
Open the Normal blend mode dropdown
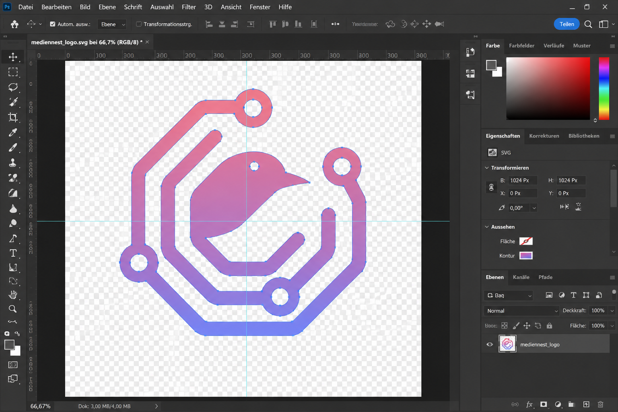[521, 311]
